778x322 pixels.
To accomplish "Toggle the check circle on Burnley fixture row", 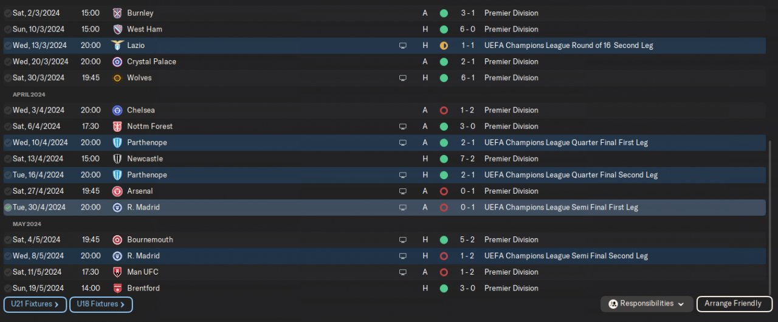I will pyautogui.click(x=8, y=13).
